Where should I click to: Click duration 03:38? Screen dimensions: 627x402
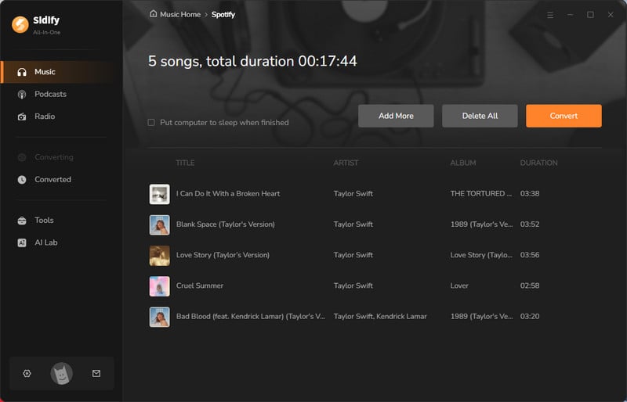pyautogui.click(x=530, y=194)
